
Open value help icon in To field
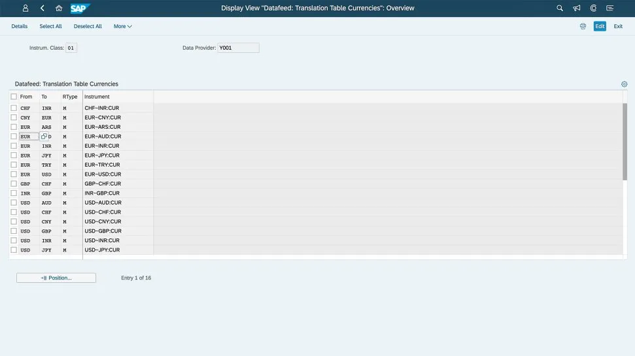(44, 137)
